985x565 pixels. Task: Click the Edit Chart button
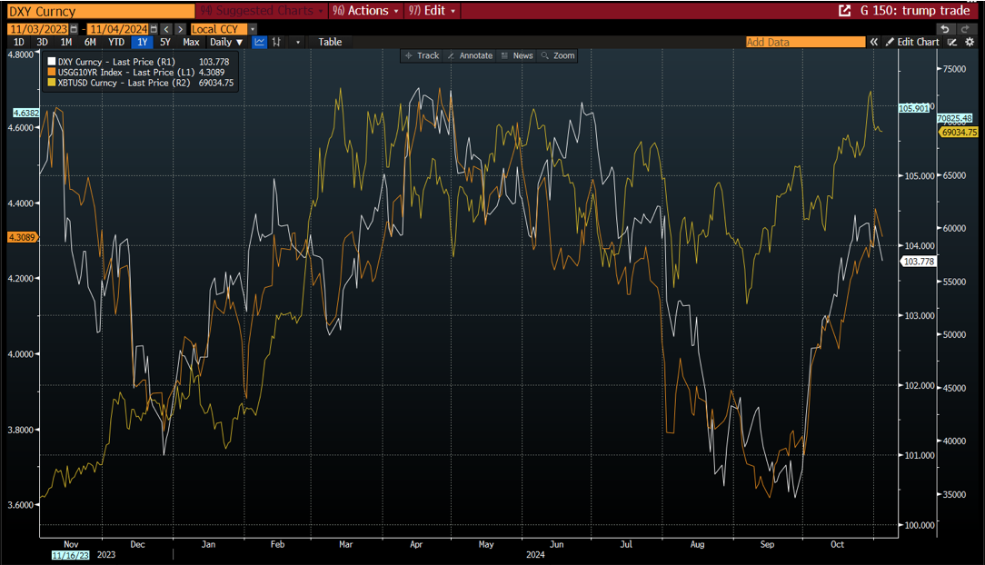(912, 42)
